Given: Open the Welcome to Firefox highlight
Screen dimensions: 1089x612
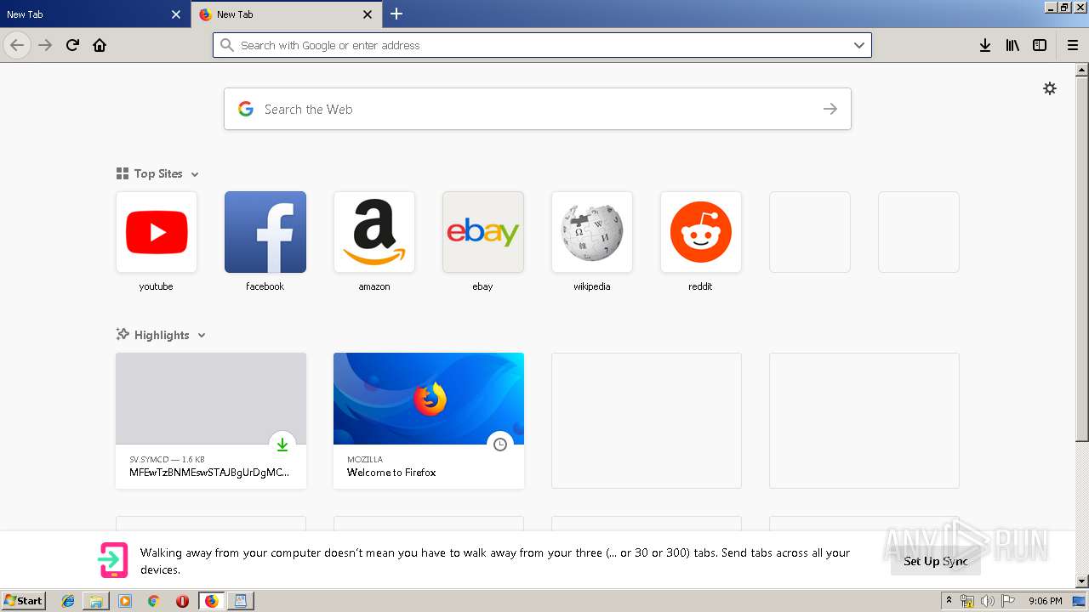Looking at the screenshot, I should pos(429,421).
